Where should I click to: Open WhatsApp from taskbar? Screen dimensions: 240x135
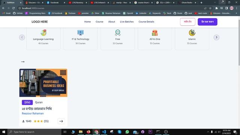coord(127,132)
